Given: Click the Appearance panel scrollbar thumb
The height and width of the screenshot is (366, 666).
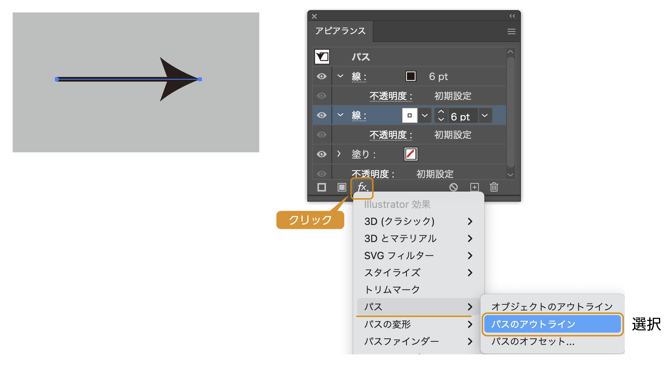Looking at the screenshot, I should tap(511, 112).
